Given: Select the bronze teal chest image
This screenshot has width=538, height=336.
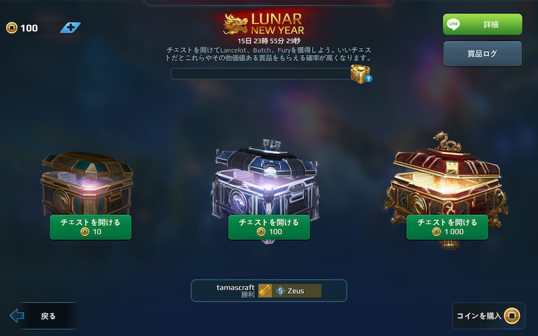Looking at the screenshot, I should click(x=87, y=183).
